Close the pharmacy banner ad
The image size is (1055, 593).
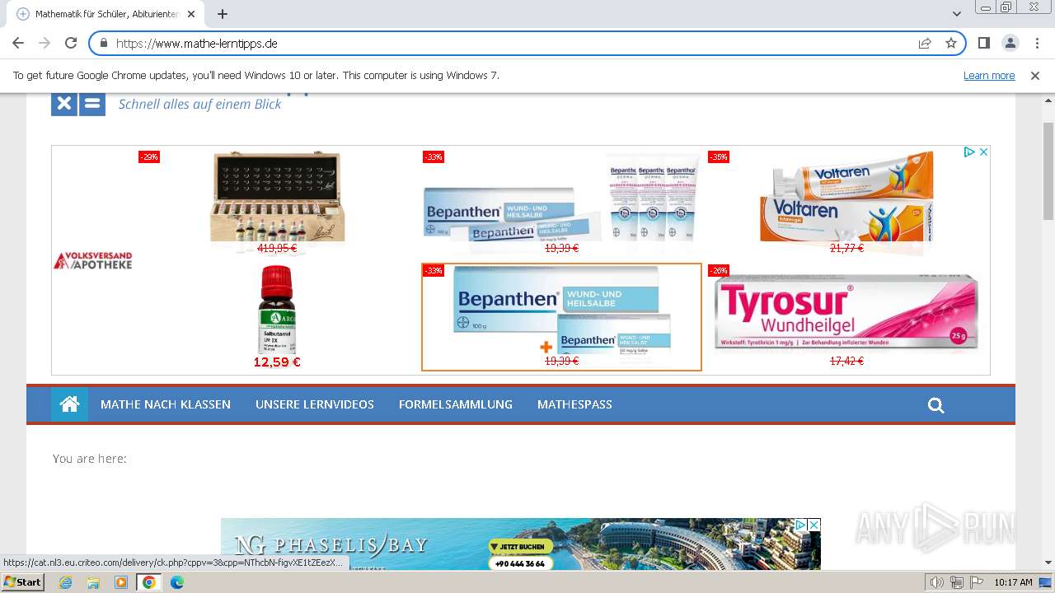pos(983,152)
